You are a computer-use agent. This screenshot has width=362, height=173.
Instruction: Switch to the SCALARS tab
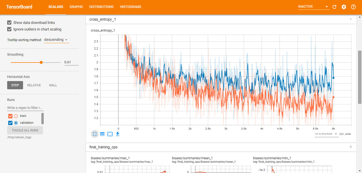[x=56, y=7]
